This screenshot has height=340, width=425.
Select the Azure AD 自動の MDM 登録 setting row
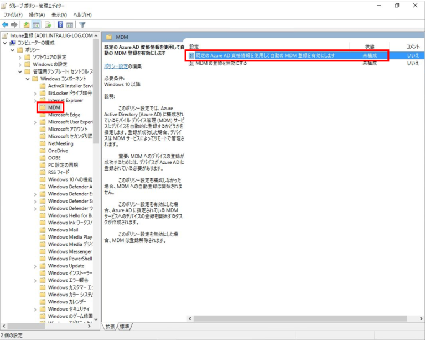tap(306, 55)
